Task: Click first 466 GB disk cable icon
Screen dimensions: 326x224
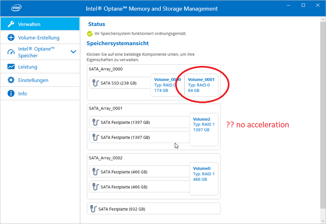Action: click(x=95, y=172)
